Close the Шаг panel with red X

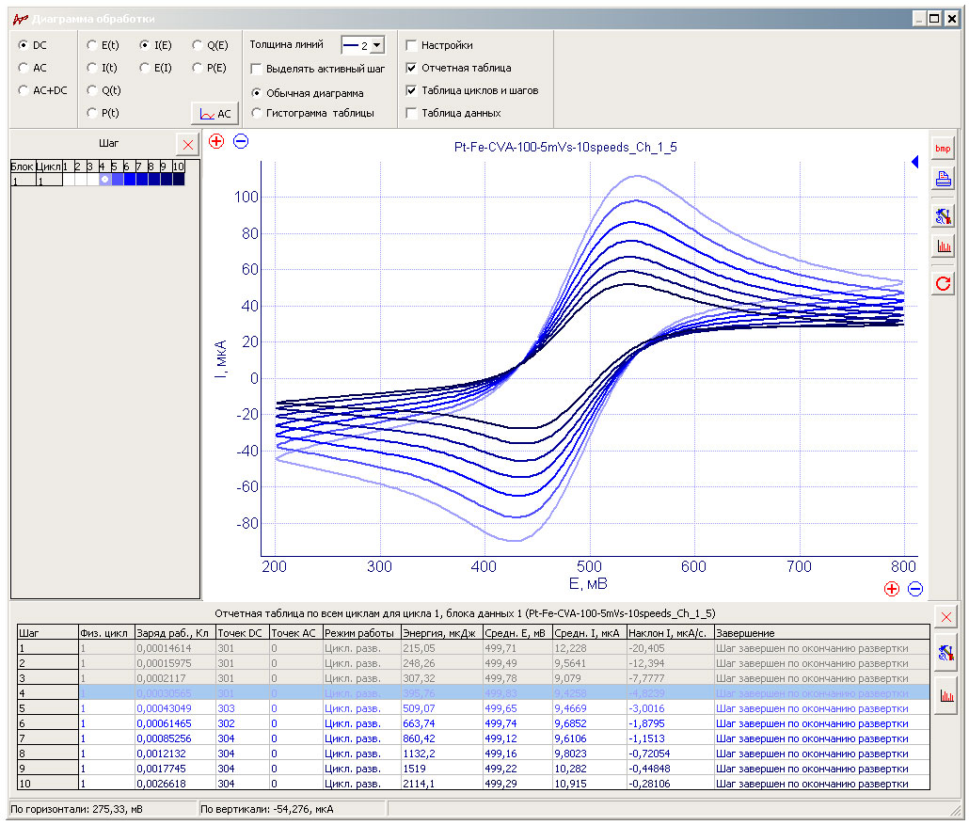(x=188, y=145)
